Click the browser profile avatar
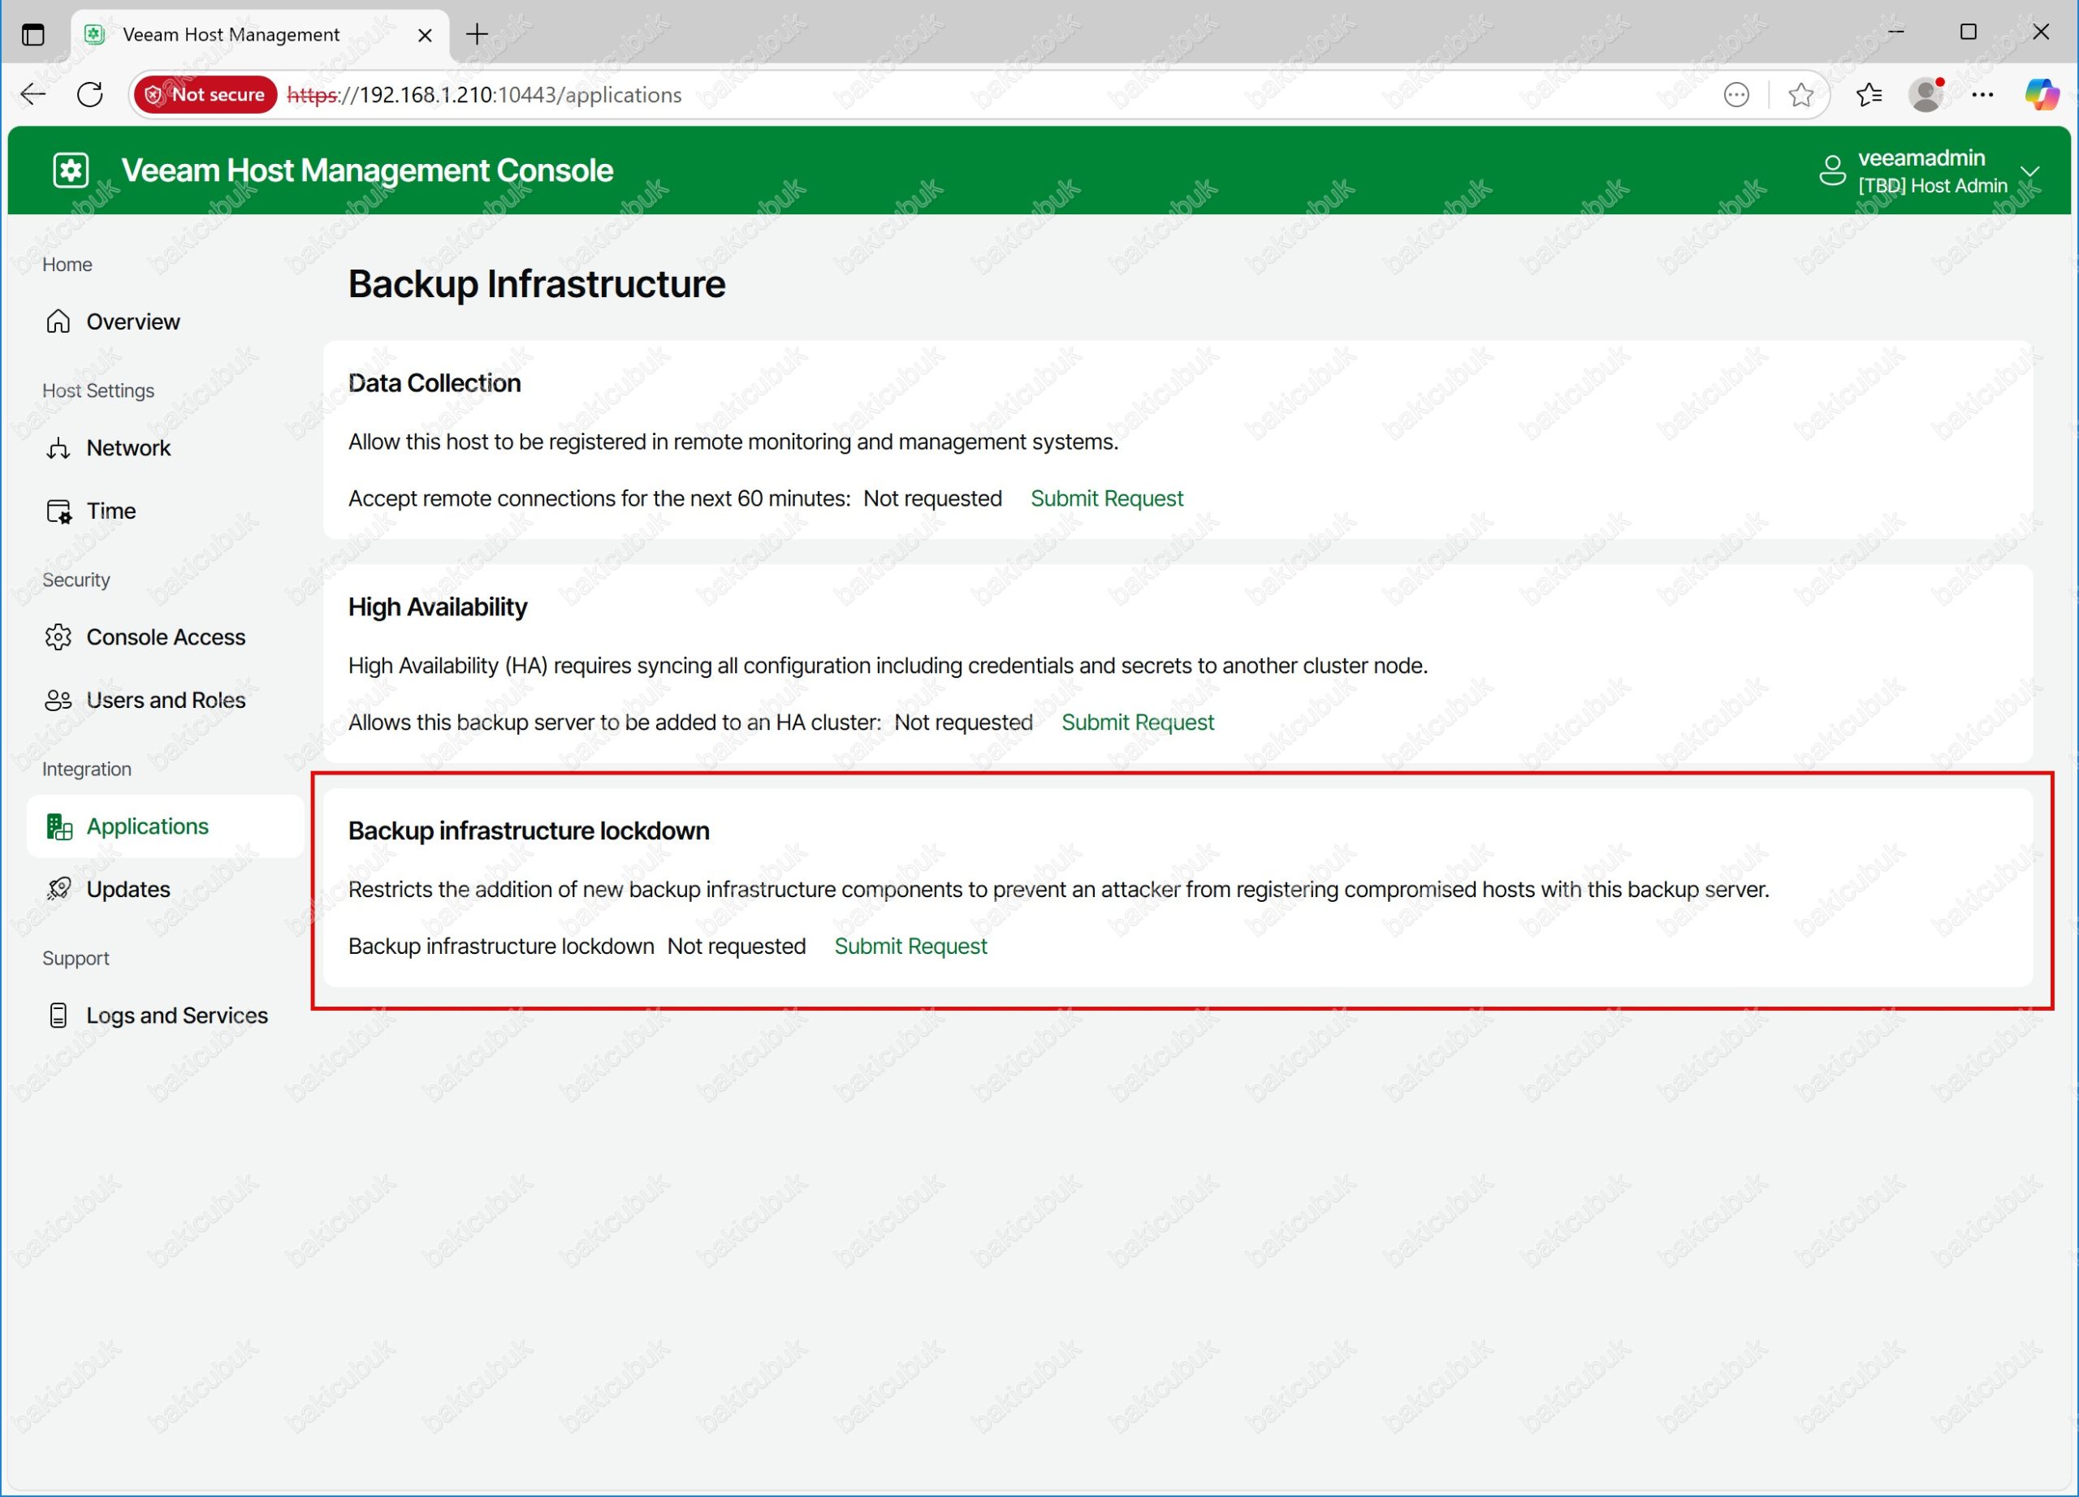The height and width of the screenshot is (1497, 2079). [x=1926, y=94]
